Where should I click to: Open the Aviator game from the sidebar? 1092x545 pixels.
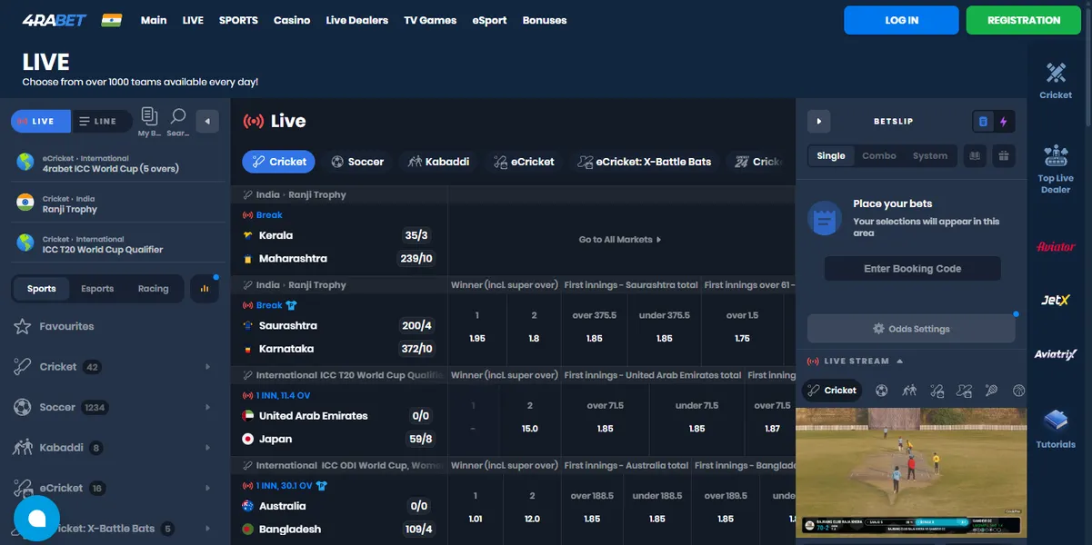1055,244
